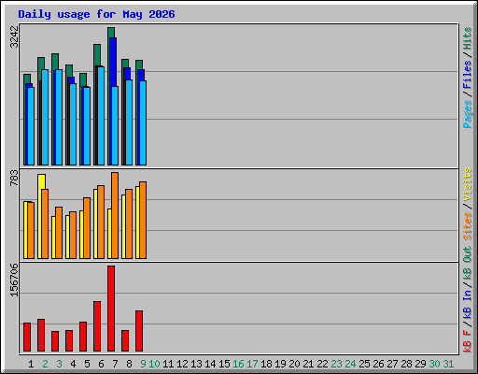This screenshot has width=478, height=374.
Task: Click day 29 on the x-axis
Action: 420,364
